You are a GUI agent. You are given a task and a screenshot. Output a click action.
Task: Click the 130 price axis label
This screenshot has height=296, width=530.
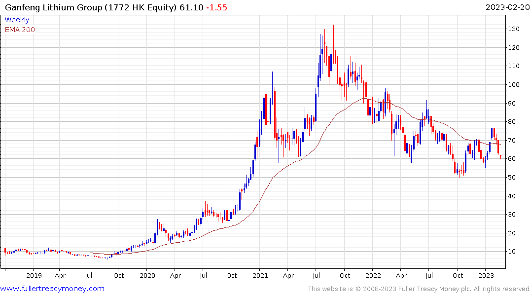(x=514, y=29)
